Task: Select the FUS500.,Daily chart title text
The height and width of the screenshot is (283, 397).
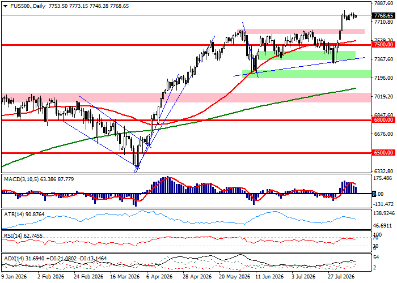Action: point(28,6)
